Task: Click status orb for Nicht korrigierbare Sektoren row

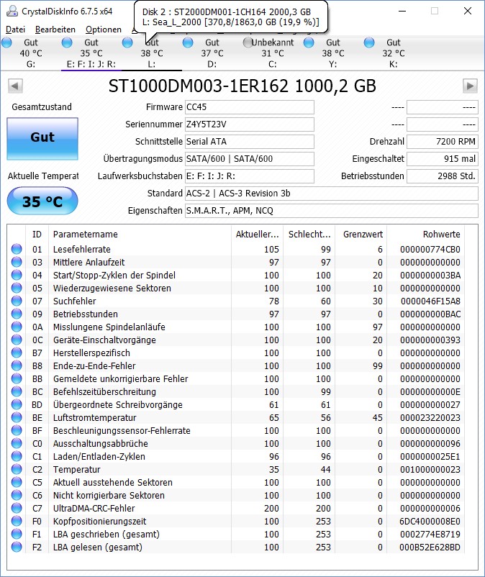Action: pyautogui.click(x=17, y=495)
